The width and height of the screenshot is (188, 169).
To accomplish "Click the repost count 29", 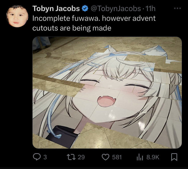I will [x=81, y=157].
